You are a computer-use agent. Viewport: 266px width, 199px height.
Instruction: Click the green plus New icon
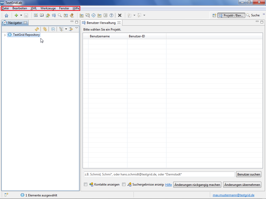coord(16,15)
